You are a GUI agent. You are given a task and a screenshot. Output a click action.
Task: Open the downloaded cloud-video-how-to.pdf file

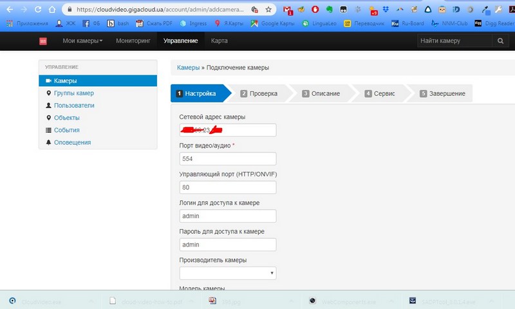coord(151,301)
